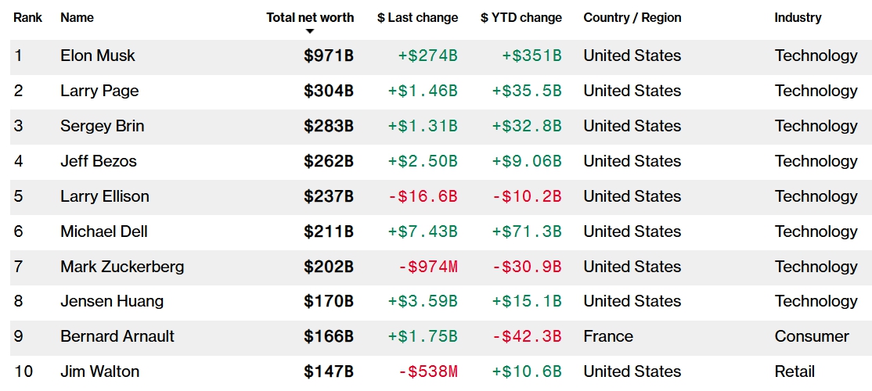The image size is (872, 391).
Task: Click Jensen Huang's name
Action: pyautogui.click(x=113, y=302)
